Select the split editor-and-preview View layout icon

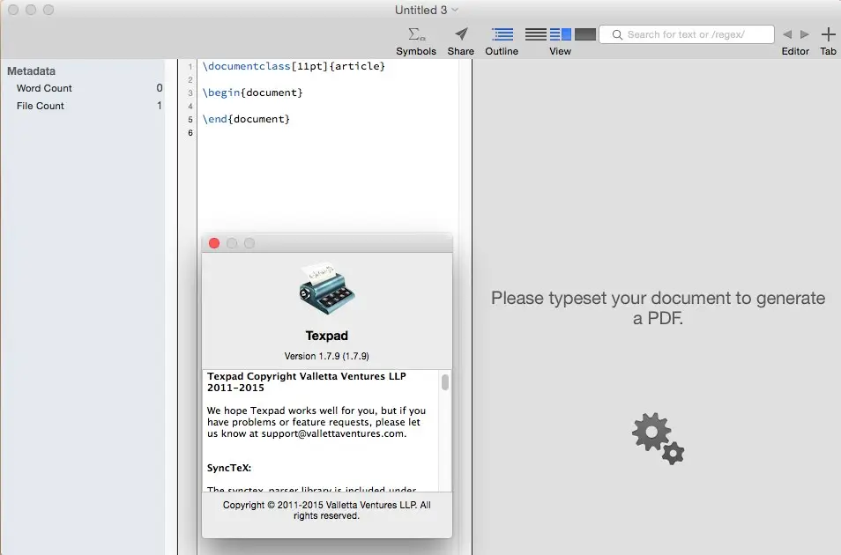pyautogui.click(x=561, y=34)
